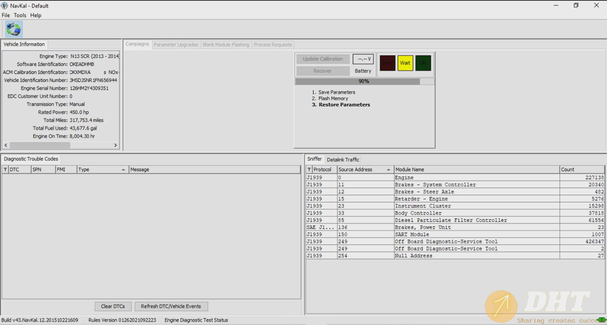This screenshot has height=325, width=607.
Task: Select the Retarder - Engine row
Action: (455, 199)
